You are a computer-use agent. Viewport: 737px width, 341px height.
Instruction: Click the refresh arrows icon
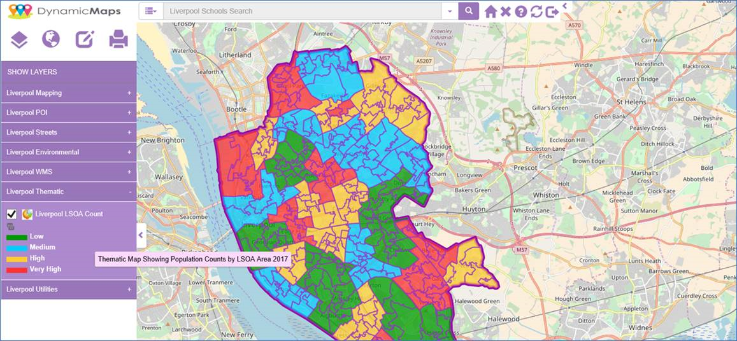536,11
